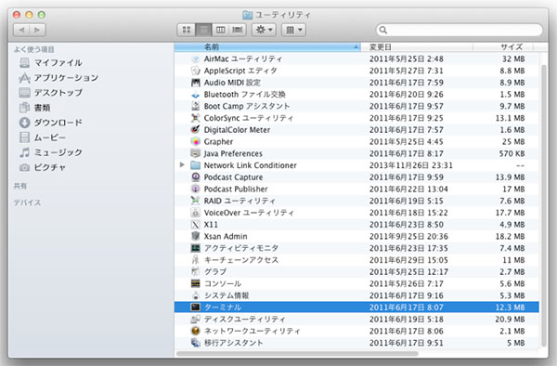Click the Finder search field
557x366 pixels.
pos(460,30)
